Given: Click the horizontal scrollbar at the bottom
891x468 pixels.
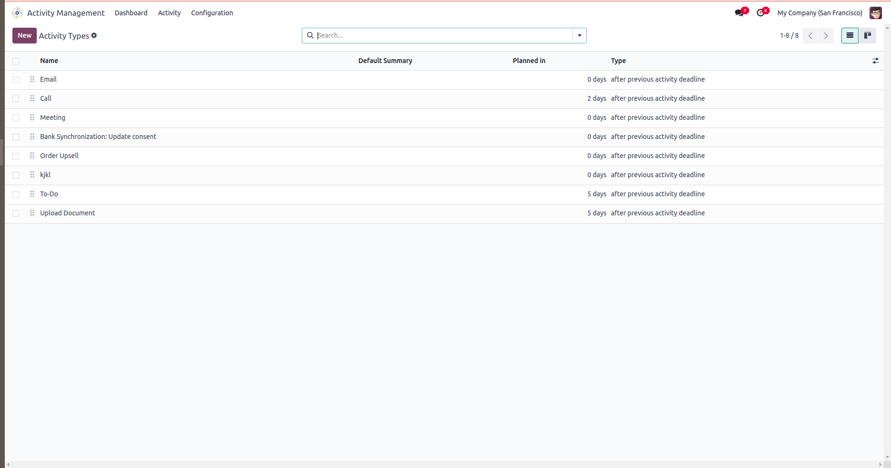Looking at the screenshot, I should (x=444, y=464).
